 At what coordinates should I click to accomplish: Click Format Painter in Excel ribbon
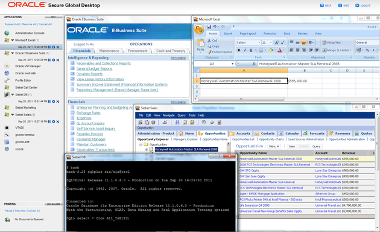(220, 52)
